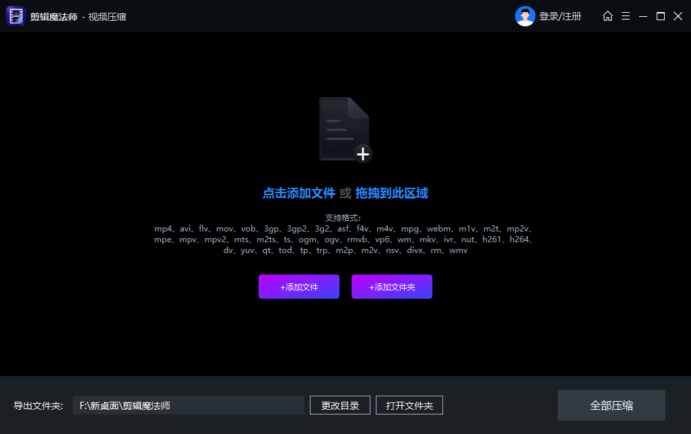
Task: Focus the export folder path field
Action: [189, 406]
